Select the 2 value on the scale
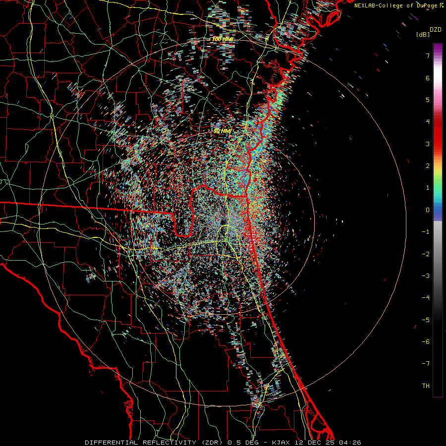 click(428, 166)
